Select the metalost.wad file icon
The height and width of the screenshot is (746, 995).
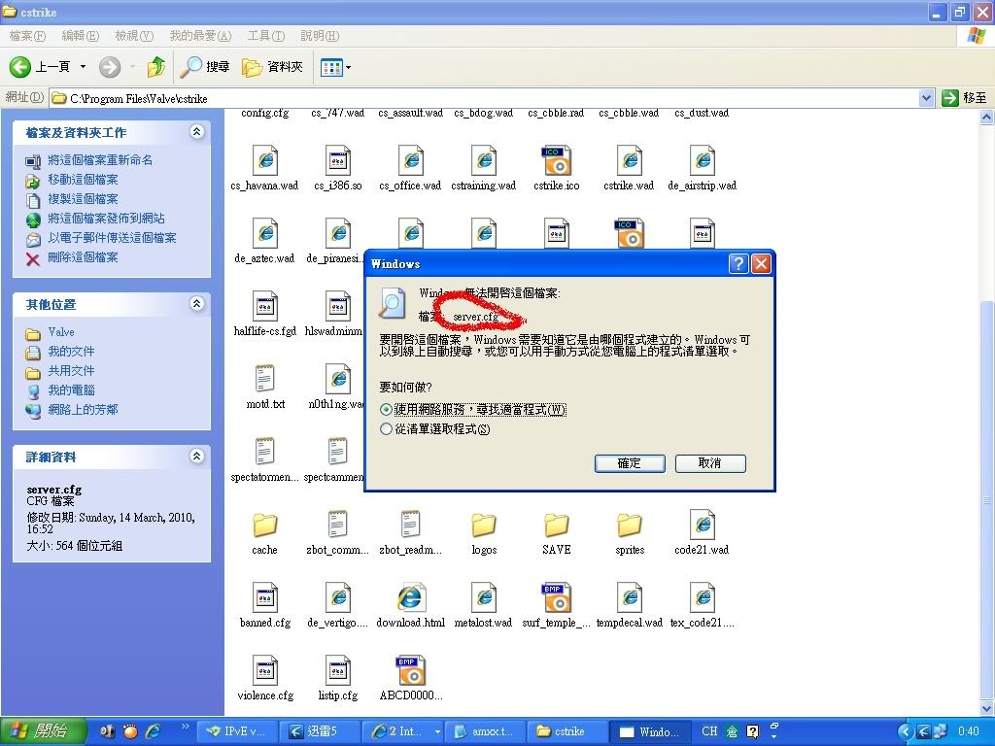tap(484, 597)
